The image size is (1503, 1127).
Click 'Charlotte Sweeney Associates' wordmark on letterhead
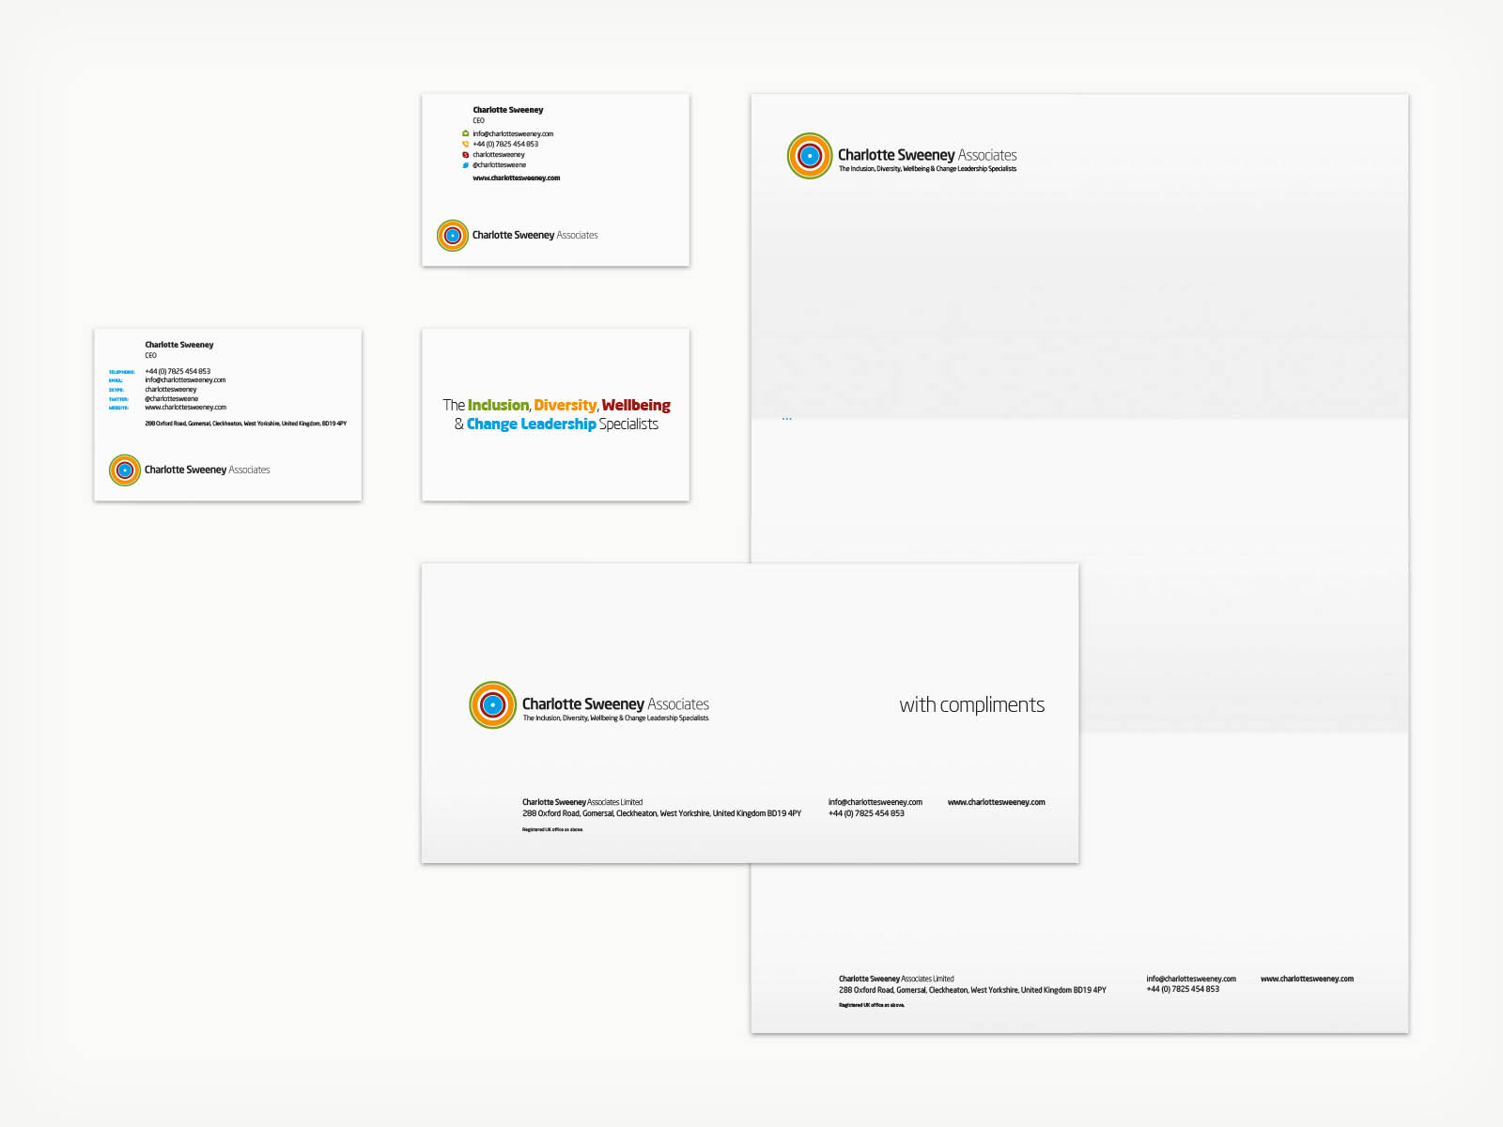coord(927,155)
